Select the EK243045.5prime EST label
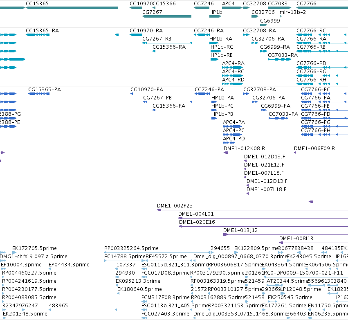The width and height of the screenshot is (348, 320). pos(309,257)
